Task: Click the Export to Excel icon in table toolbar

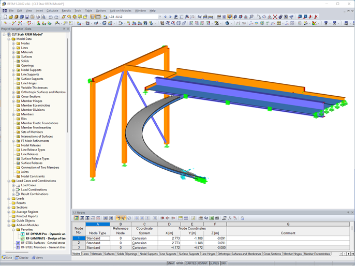Action: (x=212, y=218)
